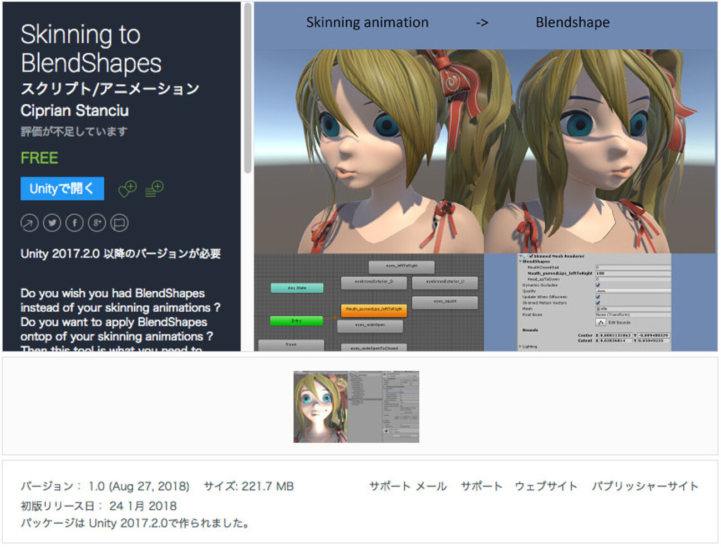This screenshot has width=721, height=547.
Task: Click the 初版リリース日: 24 1月 2018 text
Action: click(99, 506)
